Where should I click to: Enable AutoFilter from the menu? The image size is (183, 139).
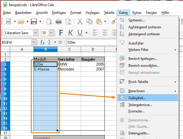[148, 43]
